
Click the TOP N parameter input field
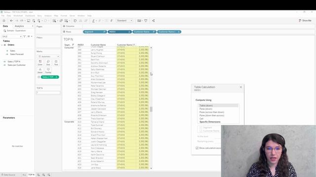tap(48, 92)
